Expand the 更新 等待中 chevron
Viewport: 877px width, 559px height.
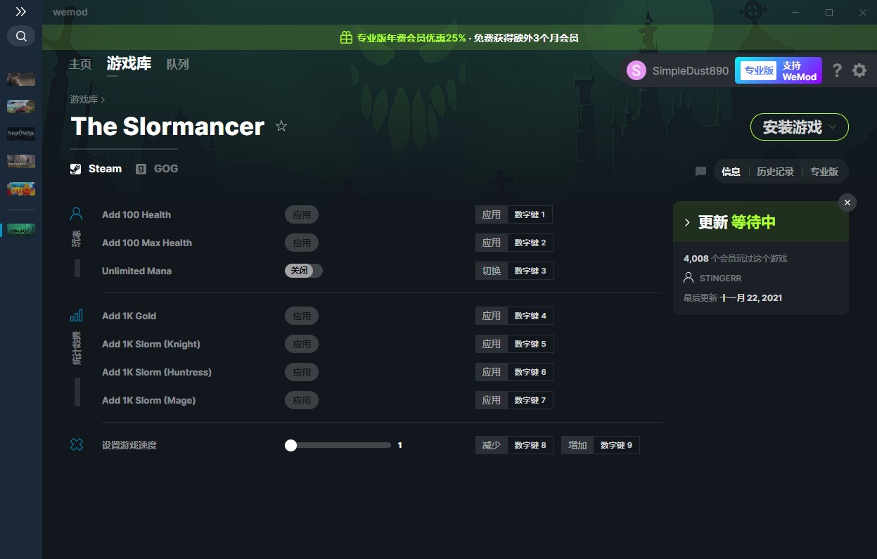pyautogui.click(x=687, y=222)
